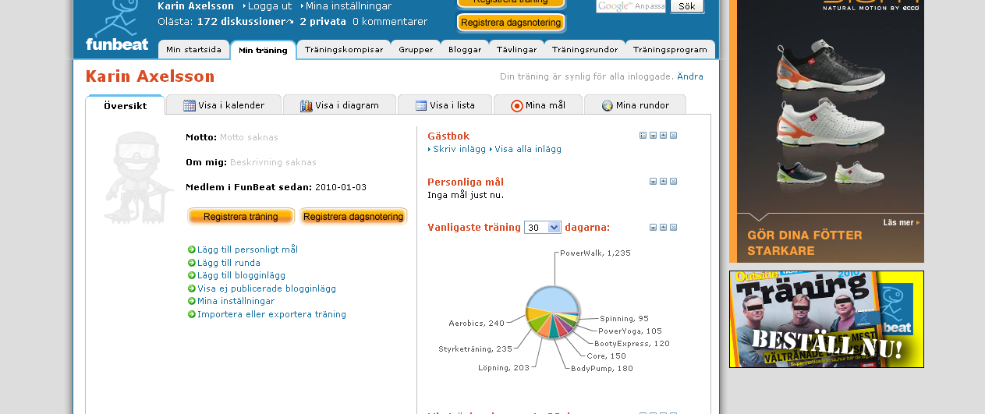Move the Personliga mål widget down

tap(653, 182)
